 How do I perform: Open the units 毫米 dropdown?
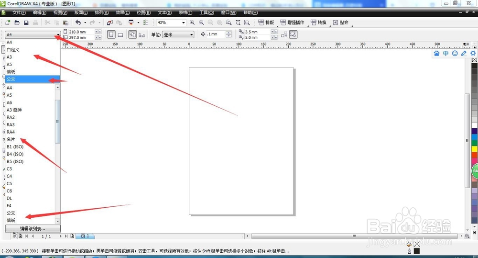tap(191, 35)
